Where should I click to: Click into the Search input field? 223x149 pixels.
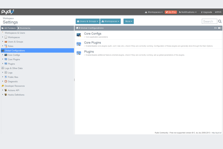[x=209, y=22]
